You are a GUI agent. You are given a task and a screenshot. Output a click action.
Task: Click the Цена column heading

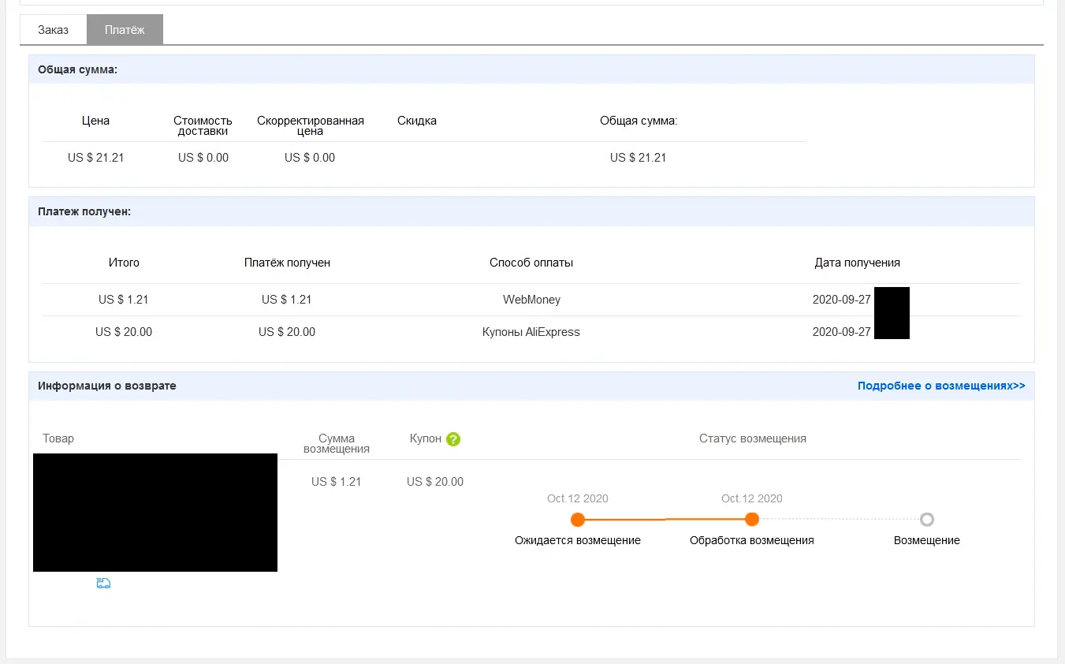point(95,121)
